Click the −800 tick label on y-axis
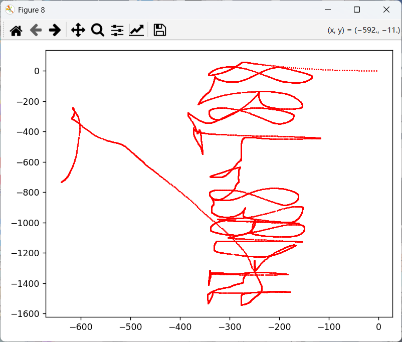The image size is (402, 342). (x=31, y=193)
